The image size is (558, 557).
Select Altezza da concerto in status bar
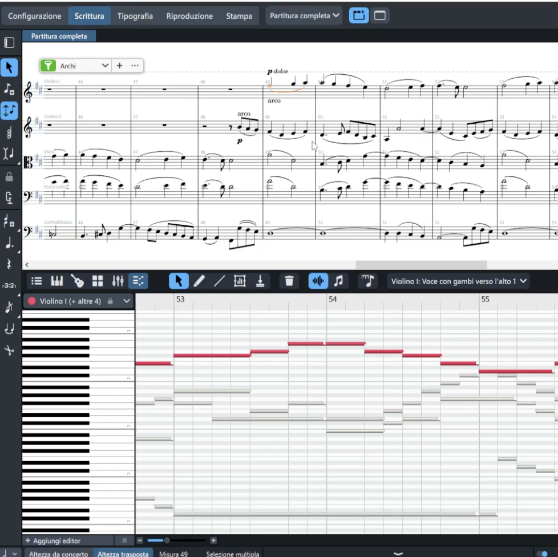click(59, 554)
